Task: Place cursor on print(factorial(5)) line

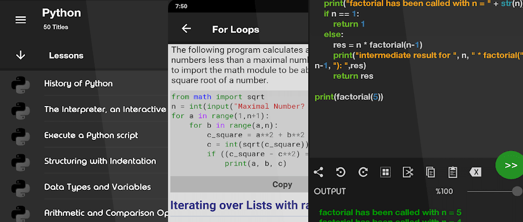Action: tap(349, 97)
